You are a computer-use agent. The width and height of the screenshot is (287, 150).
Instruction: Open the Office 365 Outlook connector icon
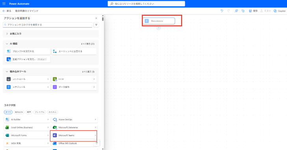[x=55, y=143]
